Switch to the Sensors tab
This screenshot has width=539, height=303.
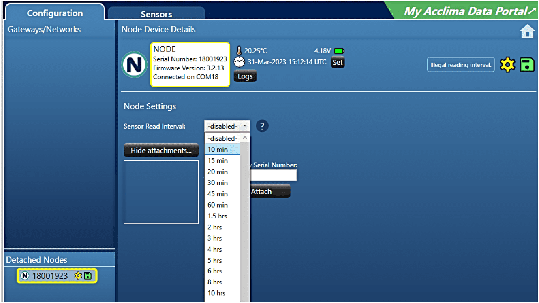(156, 13)
